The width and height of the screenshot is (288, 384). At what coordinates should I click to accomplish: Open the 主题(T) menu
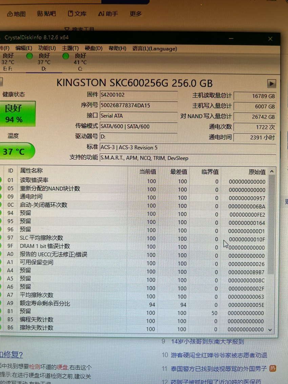coord(70,48)
